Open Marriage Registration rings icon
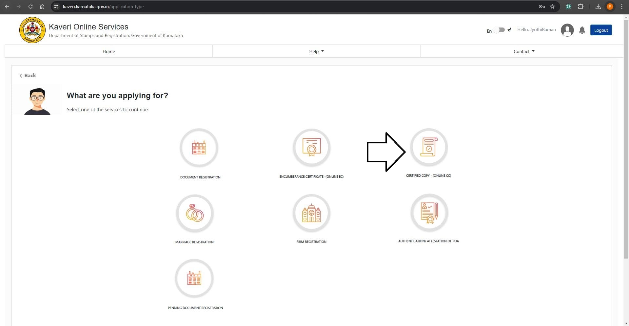This screenshot has height=326, width=629. (x=195, y=213)
